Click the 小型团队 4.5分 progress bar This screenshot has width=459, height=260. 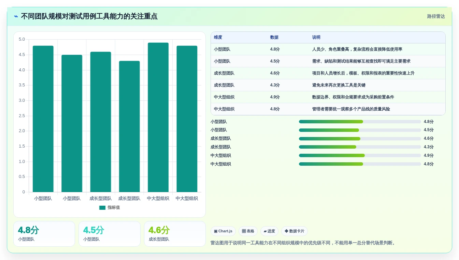point(360,130)
